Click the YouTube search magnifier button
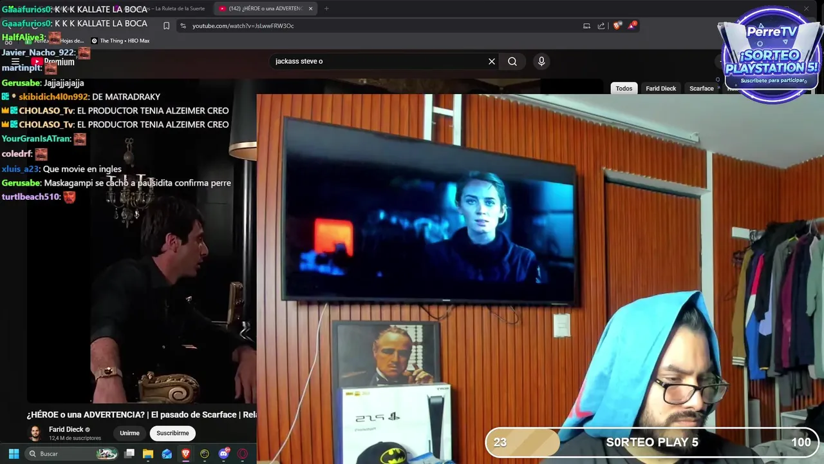This screenshot has width=824, height=464. (512, 61)
